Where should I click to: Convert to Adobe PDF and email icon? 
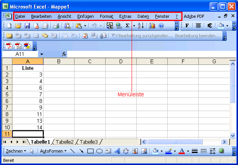click(18, 46)
